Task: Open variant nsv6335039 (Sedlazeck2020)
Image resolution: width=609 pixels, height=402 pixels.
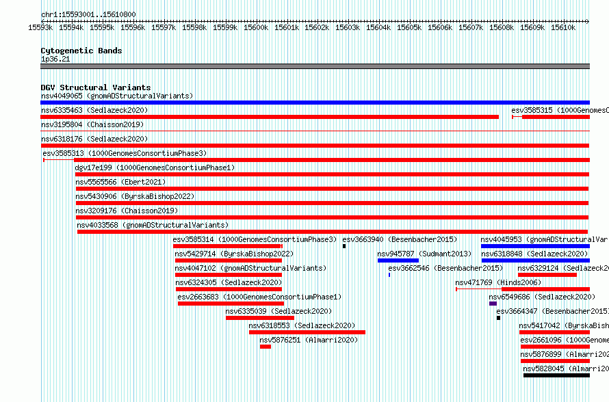Action: [x=278, y=311]
